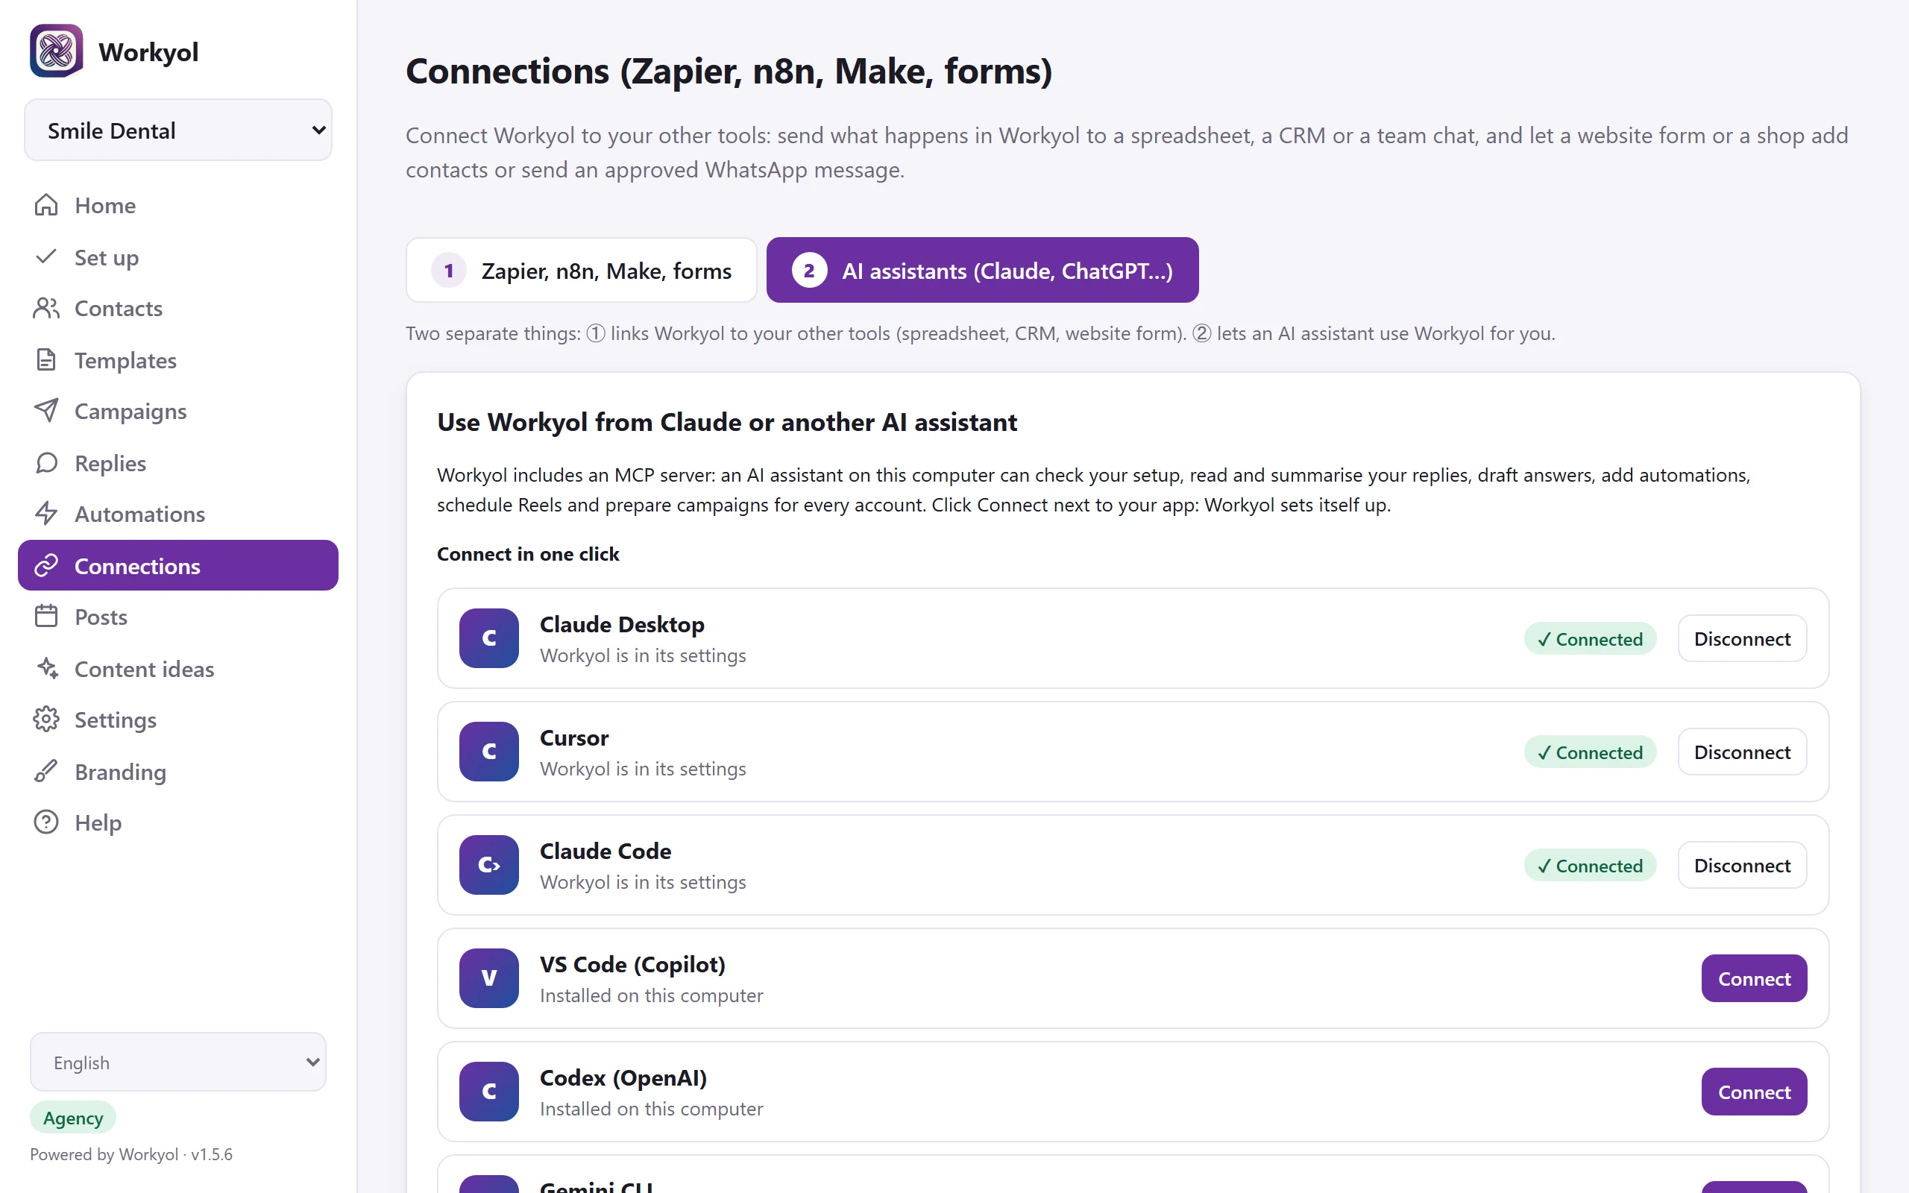Disconnect Cursor
This screenshot has width=1909, height=1193.
click(x=1742, y=752)
